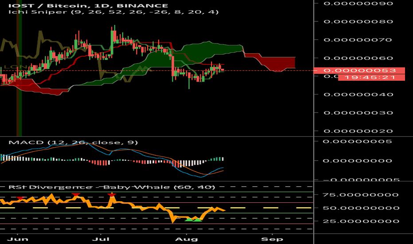Viewport: 413px width, 244px height.
Task: Open the MACD (12, 26, close, 9) legend
Action: point(73,142)
